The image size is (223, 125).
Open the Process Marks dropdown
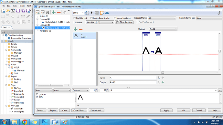click(x=162, y=18)
